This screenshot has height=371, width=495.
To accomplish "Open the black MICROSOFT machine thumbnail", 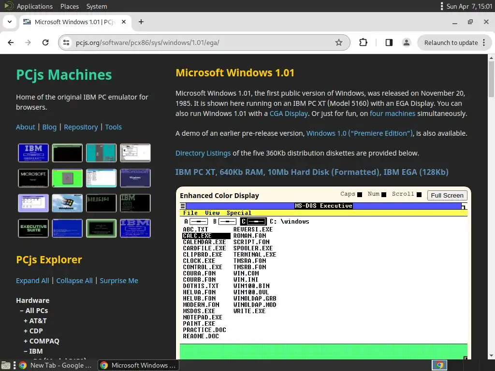I will [x=33, y=178].
